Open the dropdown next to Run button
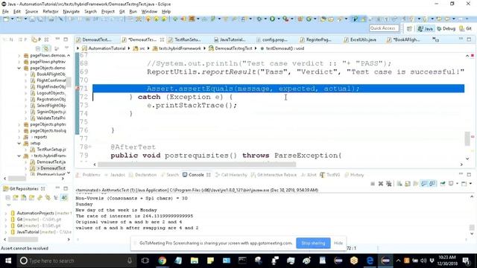The width and height of the screenshot is (477, 268). (278, 19)
